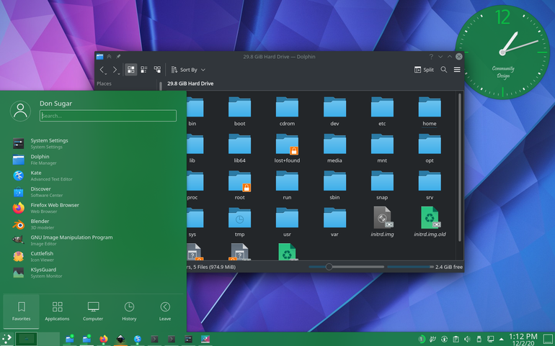Select the dev folder

point(334,111)
